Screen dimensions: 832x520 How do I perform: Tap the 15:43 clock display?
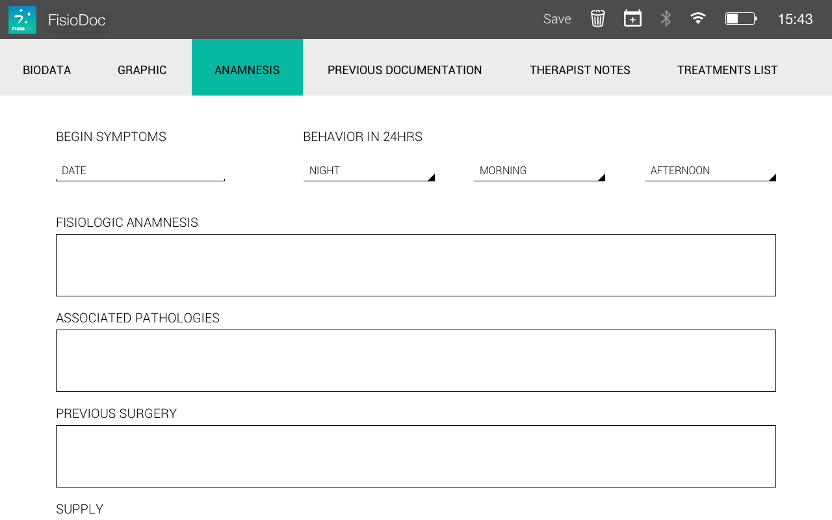click(x=795, y=19)
